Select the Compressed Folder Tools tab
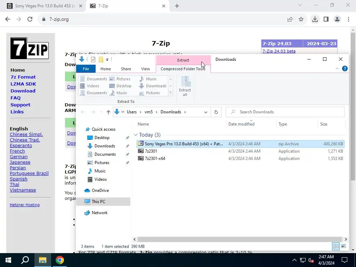The height and width of the screenshot is (267, 356). pos(183,69)
